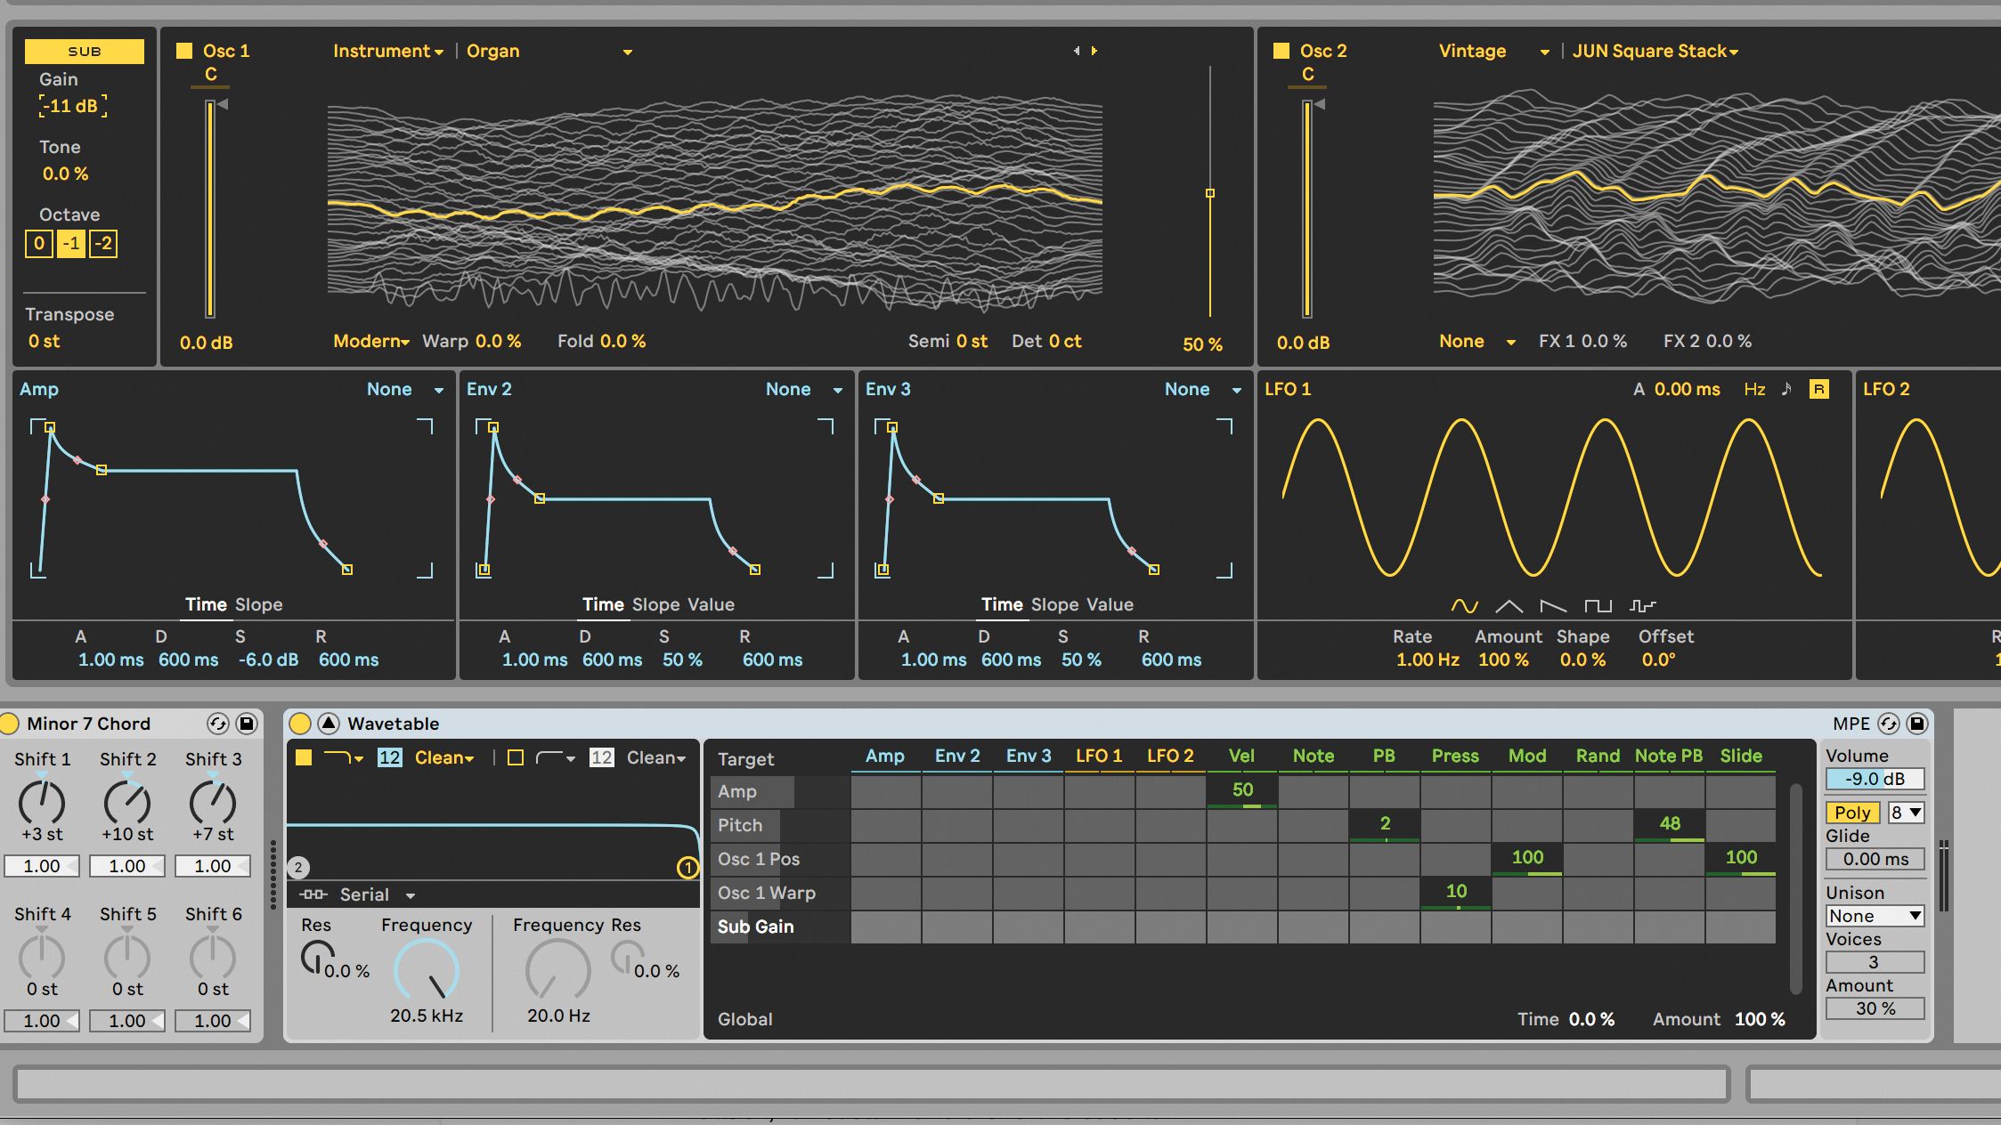This screenshot has height=1125, width=2001.
Task: Toggle the SUB oscillator button
Action: (x=83, y=51)
